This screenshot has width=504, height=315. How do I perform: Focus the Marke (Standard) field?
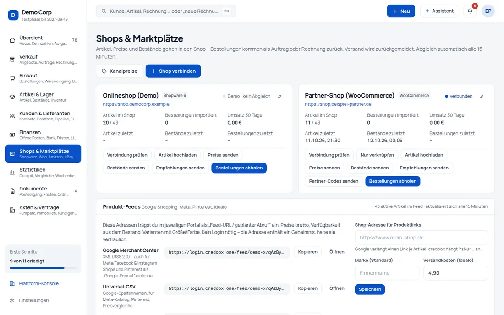(387, 273)
